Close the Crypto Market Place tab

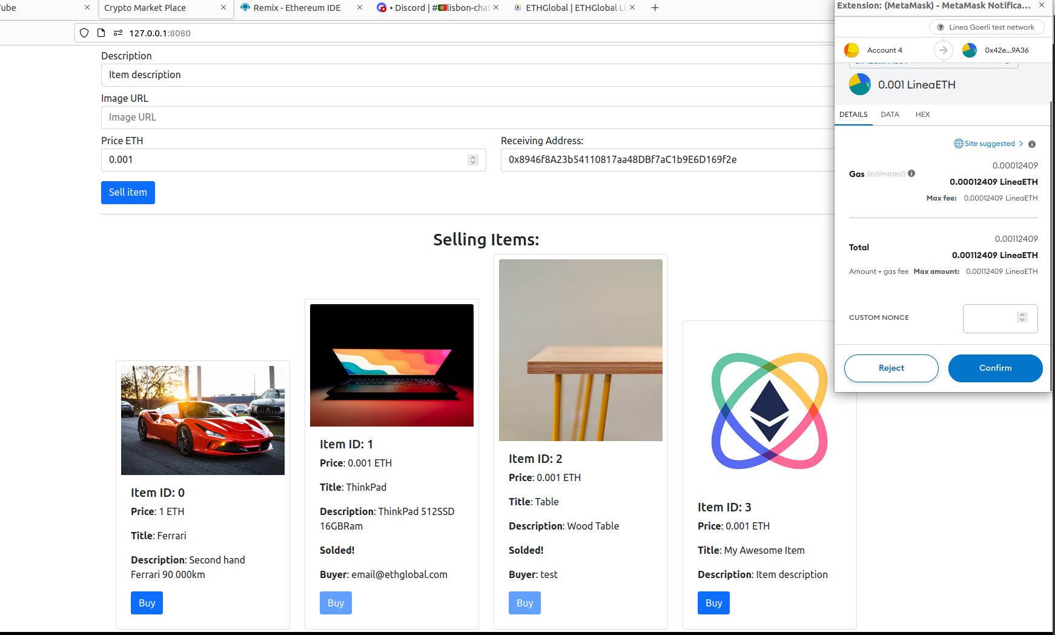223,8
